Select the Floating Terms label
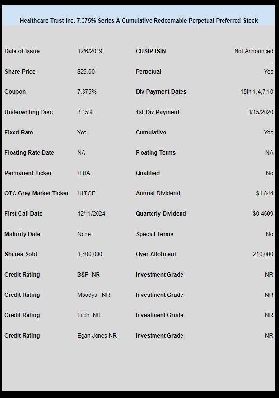The image size is (279, 398). click(155, 153)
